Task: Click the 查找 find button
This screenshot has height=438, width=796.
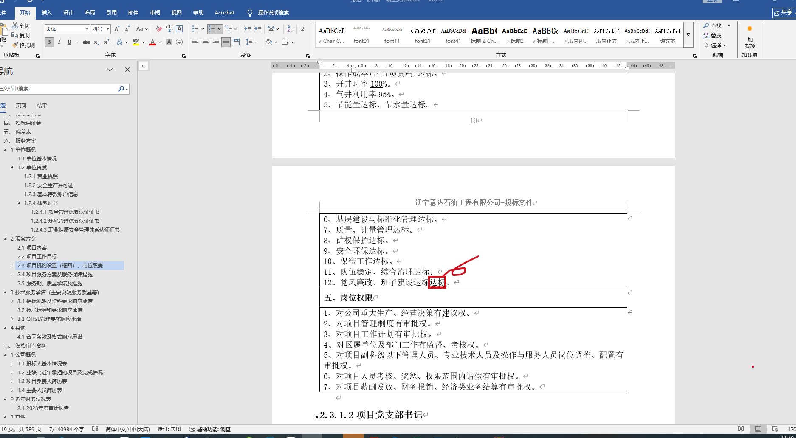Action: coord(712,26)
